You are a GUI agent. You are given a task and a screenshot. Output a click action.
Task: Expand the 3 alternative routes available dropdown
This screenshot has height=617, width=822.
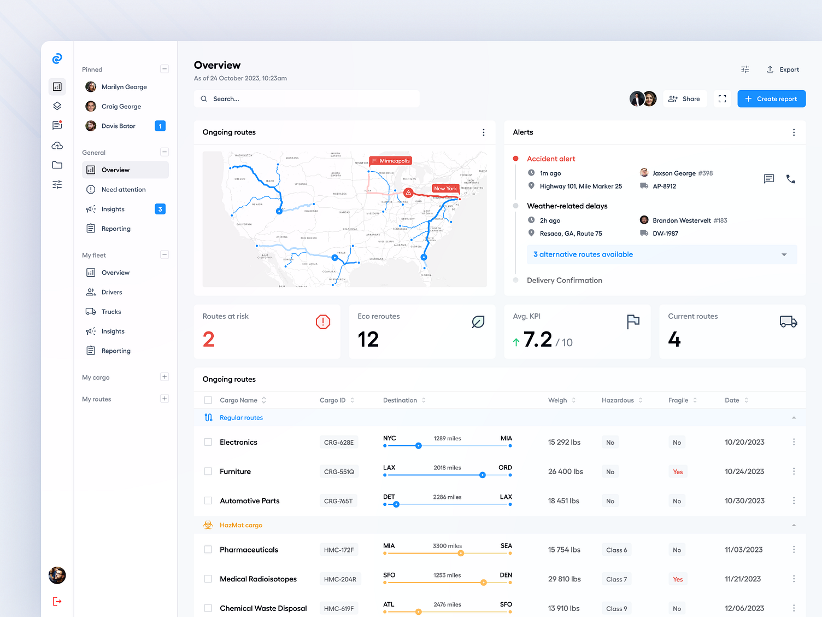point(784,255)
